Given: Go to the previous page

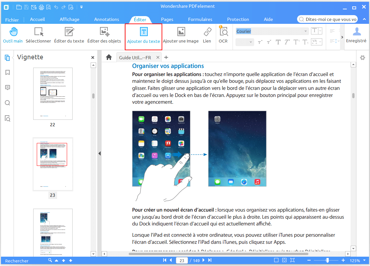Looking at the screenshot, I should click(171, 260).
